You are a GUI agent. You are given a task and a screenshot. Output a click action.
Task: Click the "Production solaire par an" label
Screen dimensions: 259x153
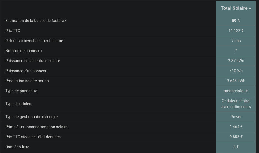[27, 81]
